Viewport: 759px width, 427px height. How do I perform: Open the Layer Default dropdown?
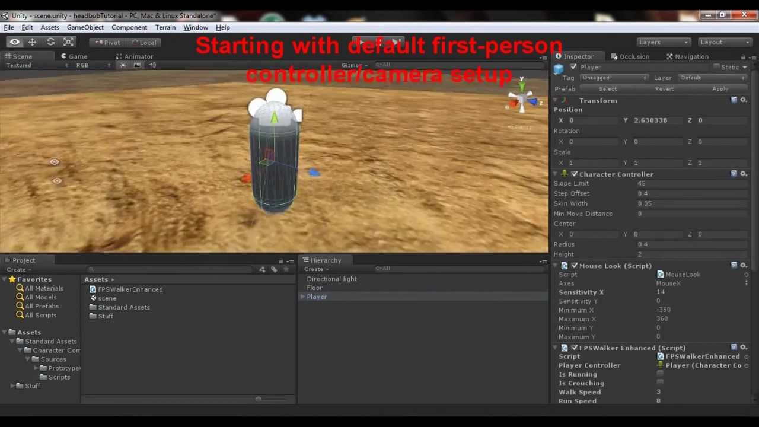[x=712, y=78]
